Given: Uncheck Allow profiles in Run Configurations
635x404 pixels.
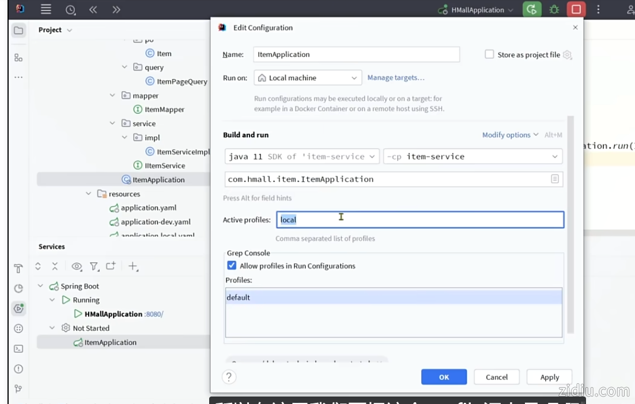Looking at the screenshot, I should (x=232, y=266).
